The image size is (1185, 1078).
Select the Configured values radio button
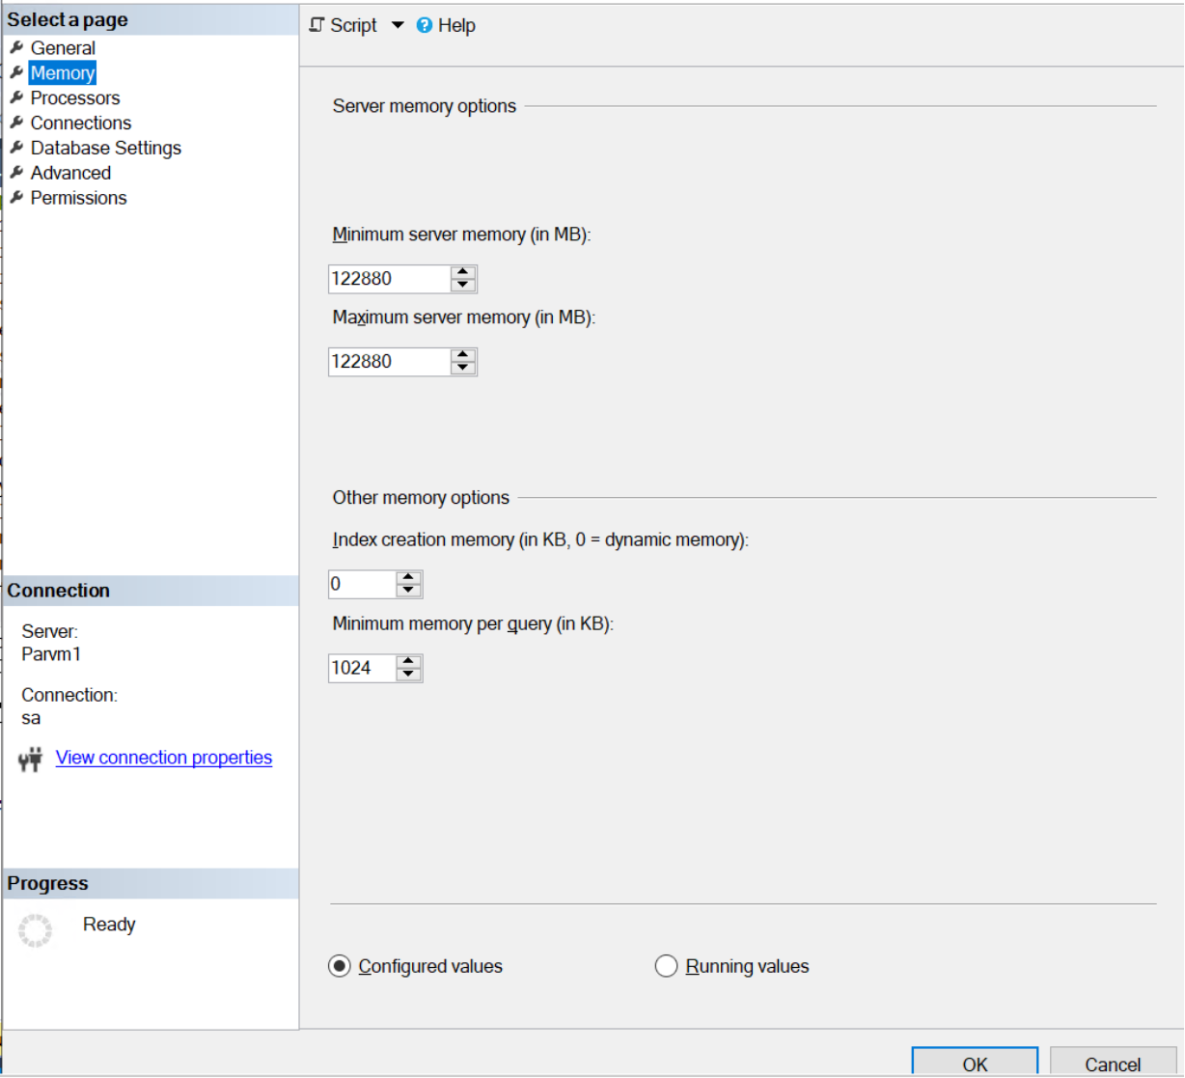pyautogui.click(x=340, y=966)
